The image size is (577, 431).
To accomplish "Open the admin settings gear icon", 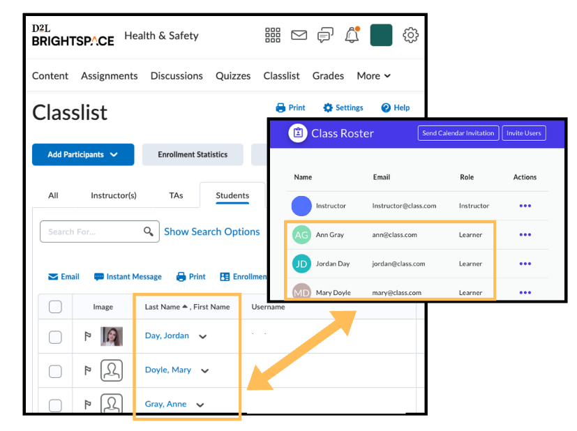I will tap(411, 36).
